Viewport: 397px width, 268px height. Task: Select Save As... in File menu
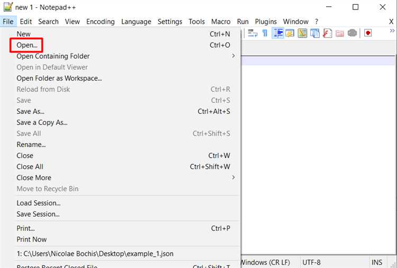30,111
